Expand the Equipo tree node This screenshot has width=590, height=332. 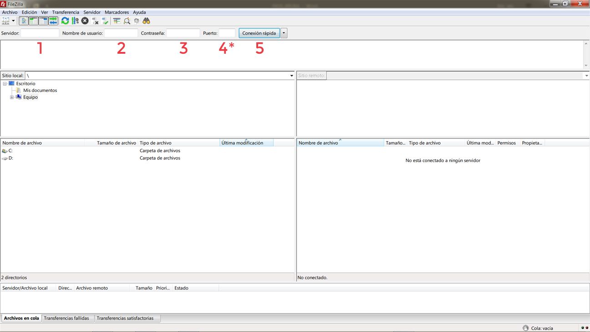[x=12, y=97]
